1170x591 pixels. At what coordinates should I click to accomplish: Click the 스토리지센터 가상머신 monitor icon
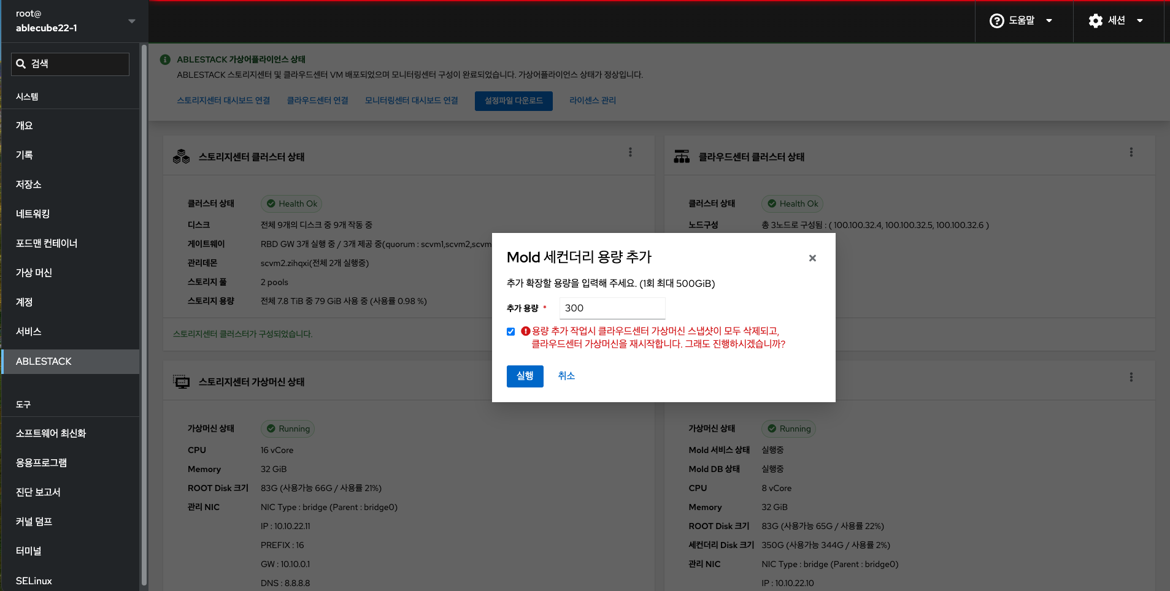coord(181,381)
